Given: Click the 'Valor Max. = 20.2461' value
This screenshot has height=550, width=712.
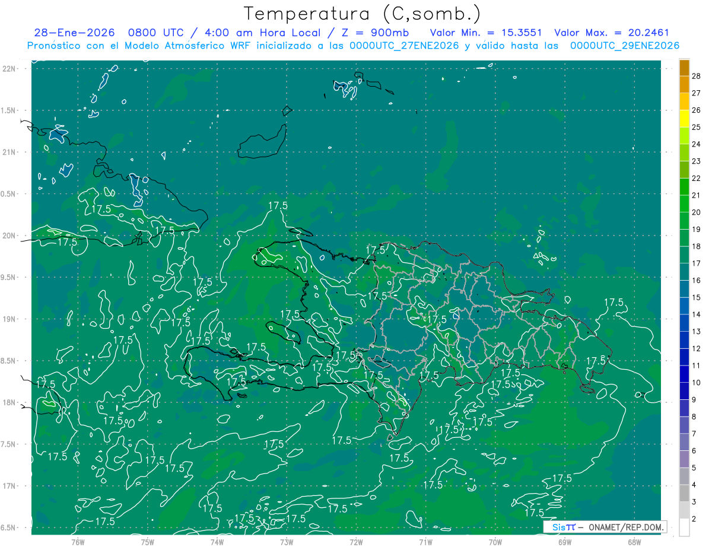Looking at the screenshot, I should pyautogui.click(x=611, y=33).
